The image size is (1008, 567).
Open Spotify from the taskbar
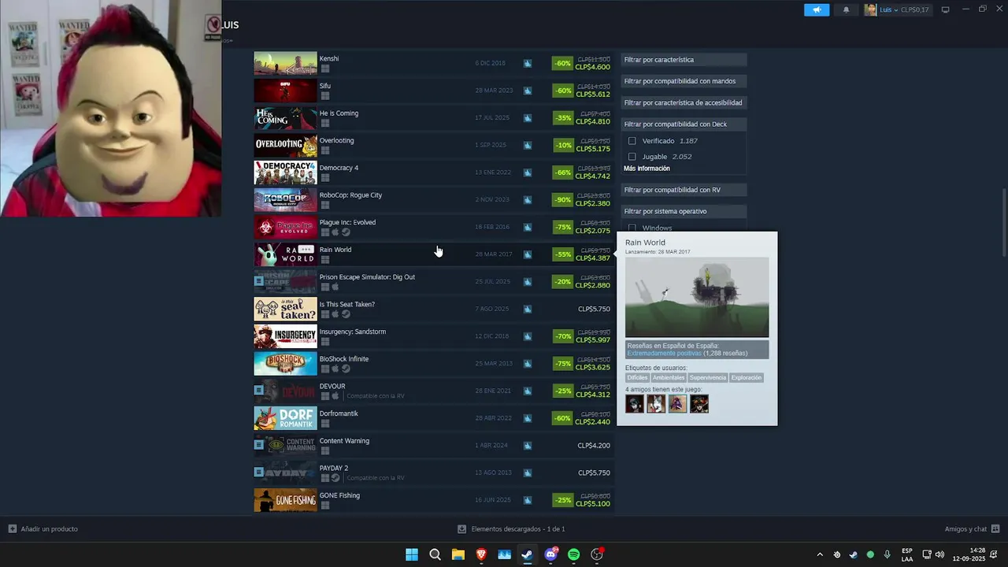[x=573, y=554]
